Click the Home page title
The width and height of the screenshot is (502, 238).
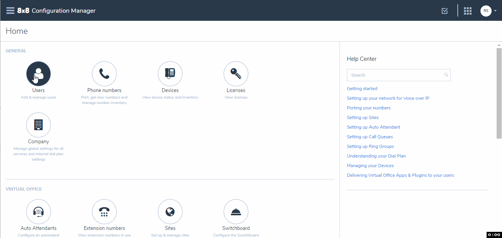tap(17, 31)
